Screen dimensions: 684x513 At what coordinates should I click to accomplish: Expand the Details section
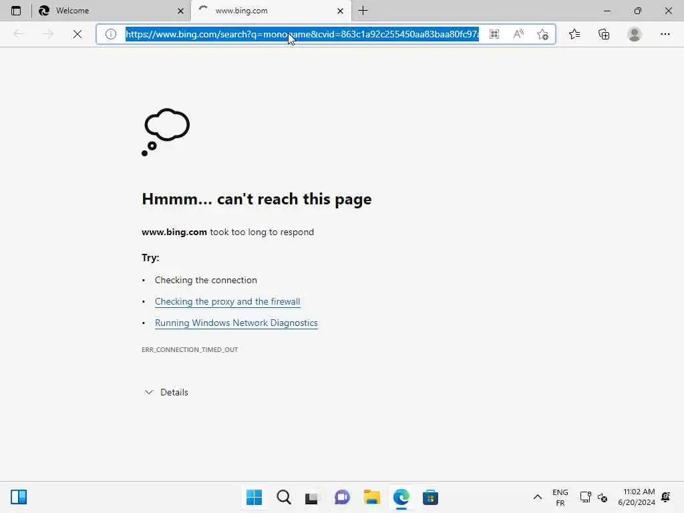point(166,392)
